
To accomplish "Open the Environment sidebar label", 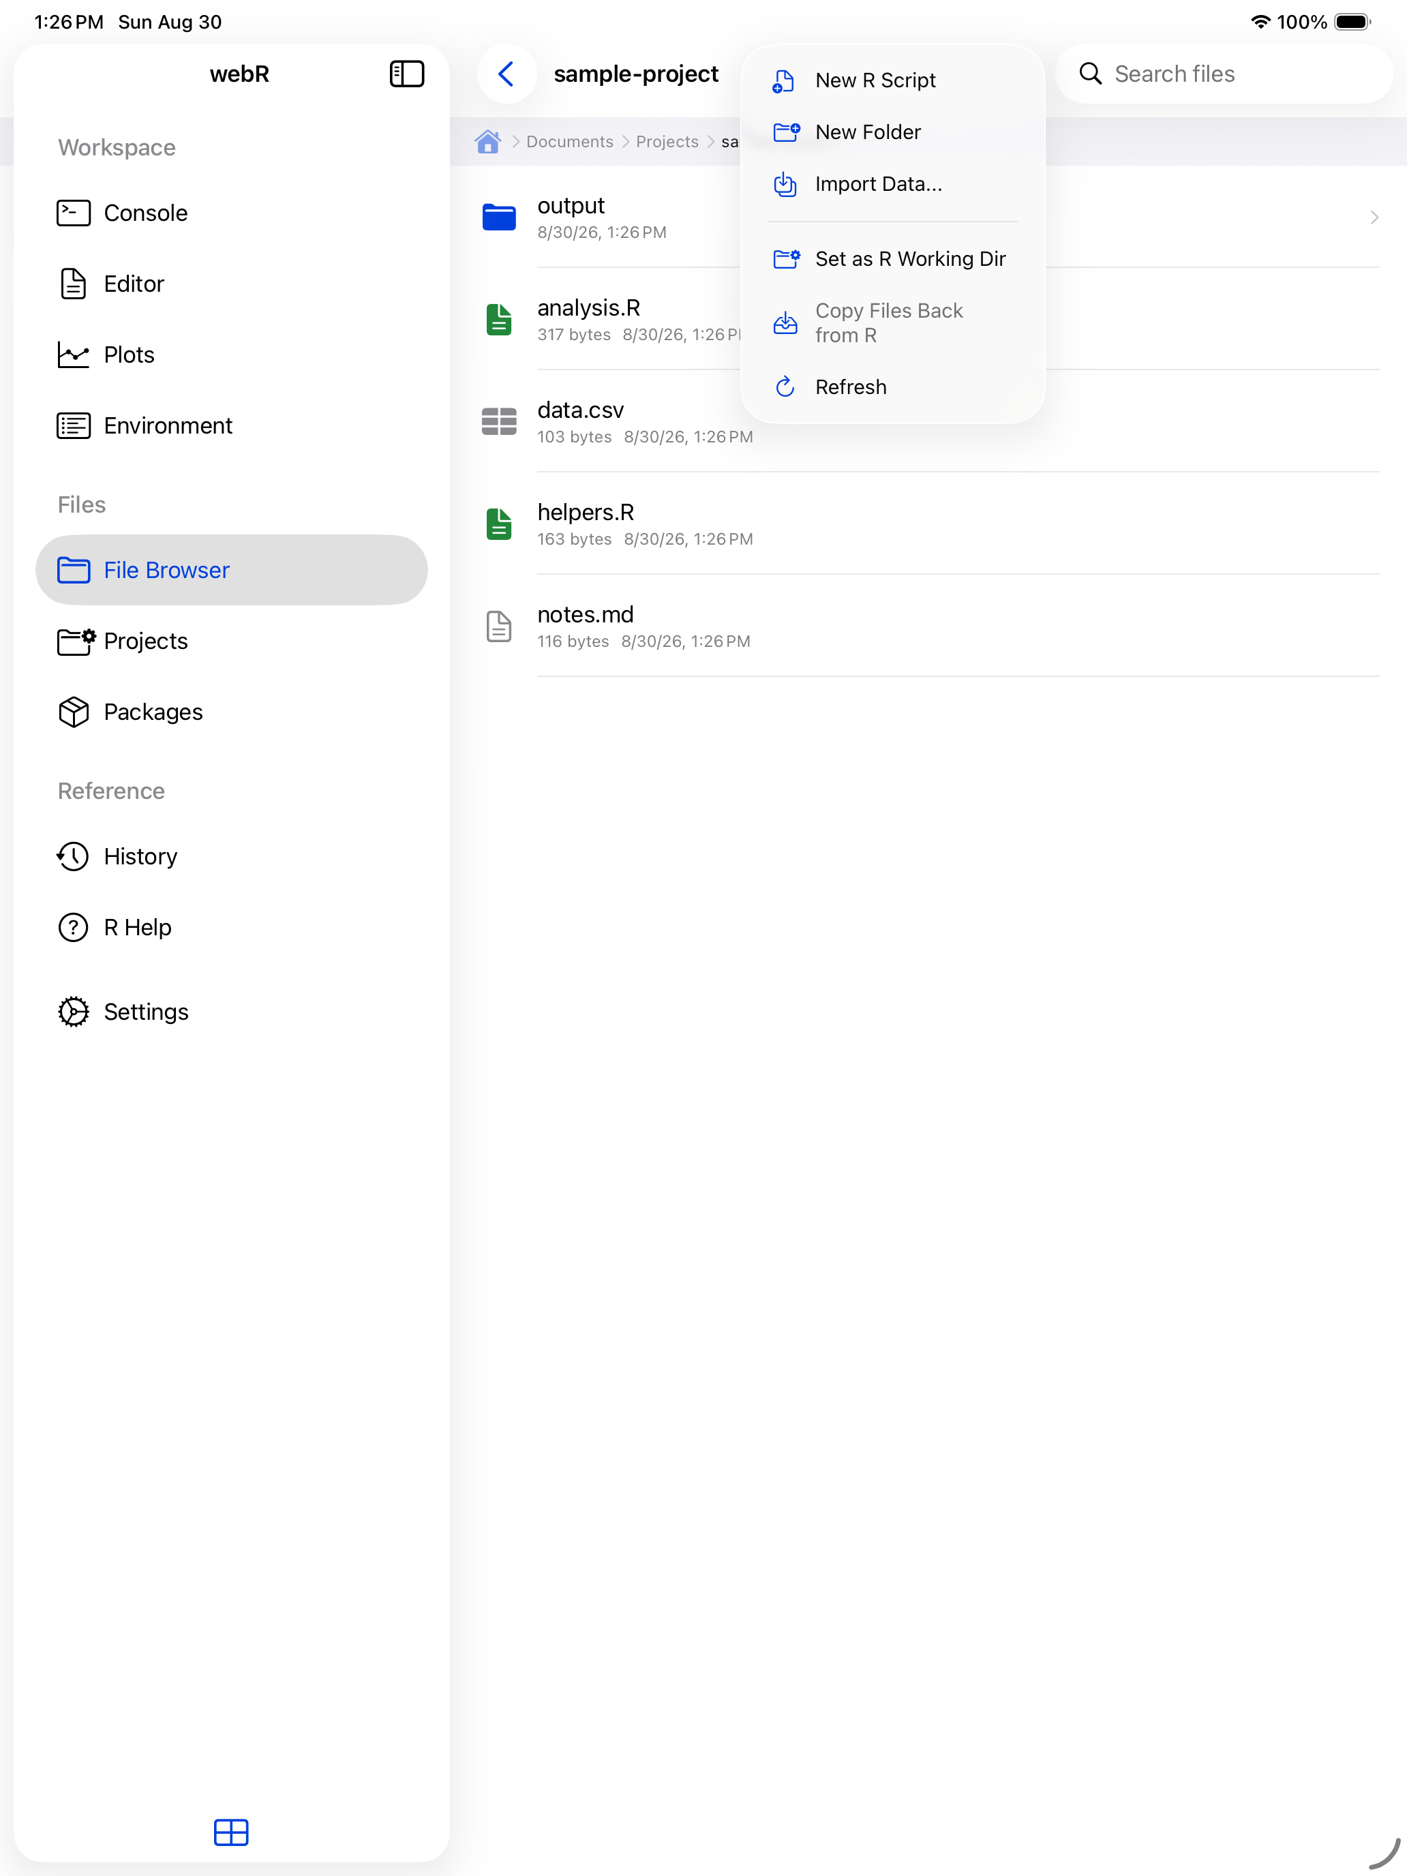I will coord(168,426).
